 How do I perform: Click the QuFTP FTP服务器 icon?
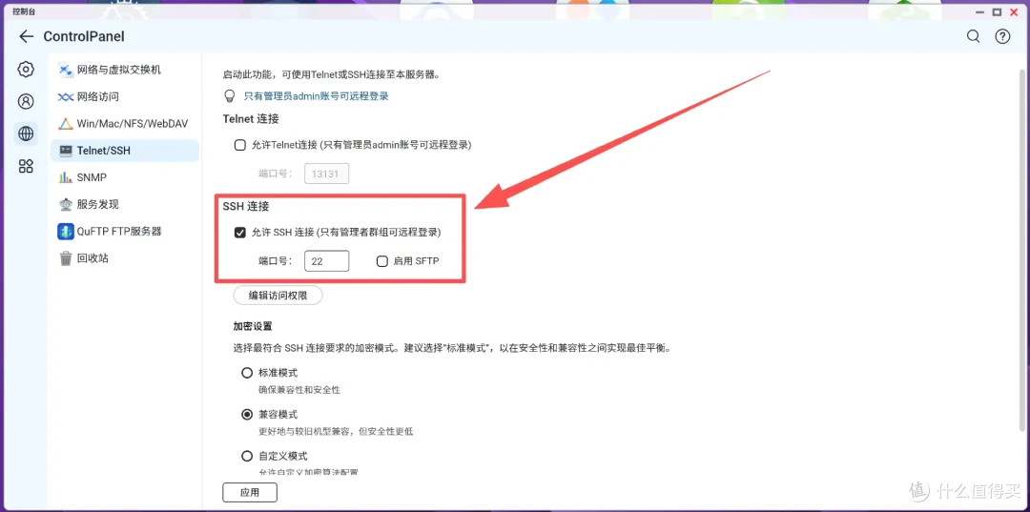point(66,231)
